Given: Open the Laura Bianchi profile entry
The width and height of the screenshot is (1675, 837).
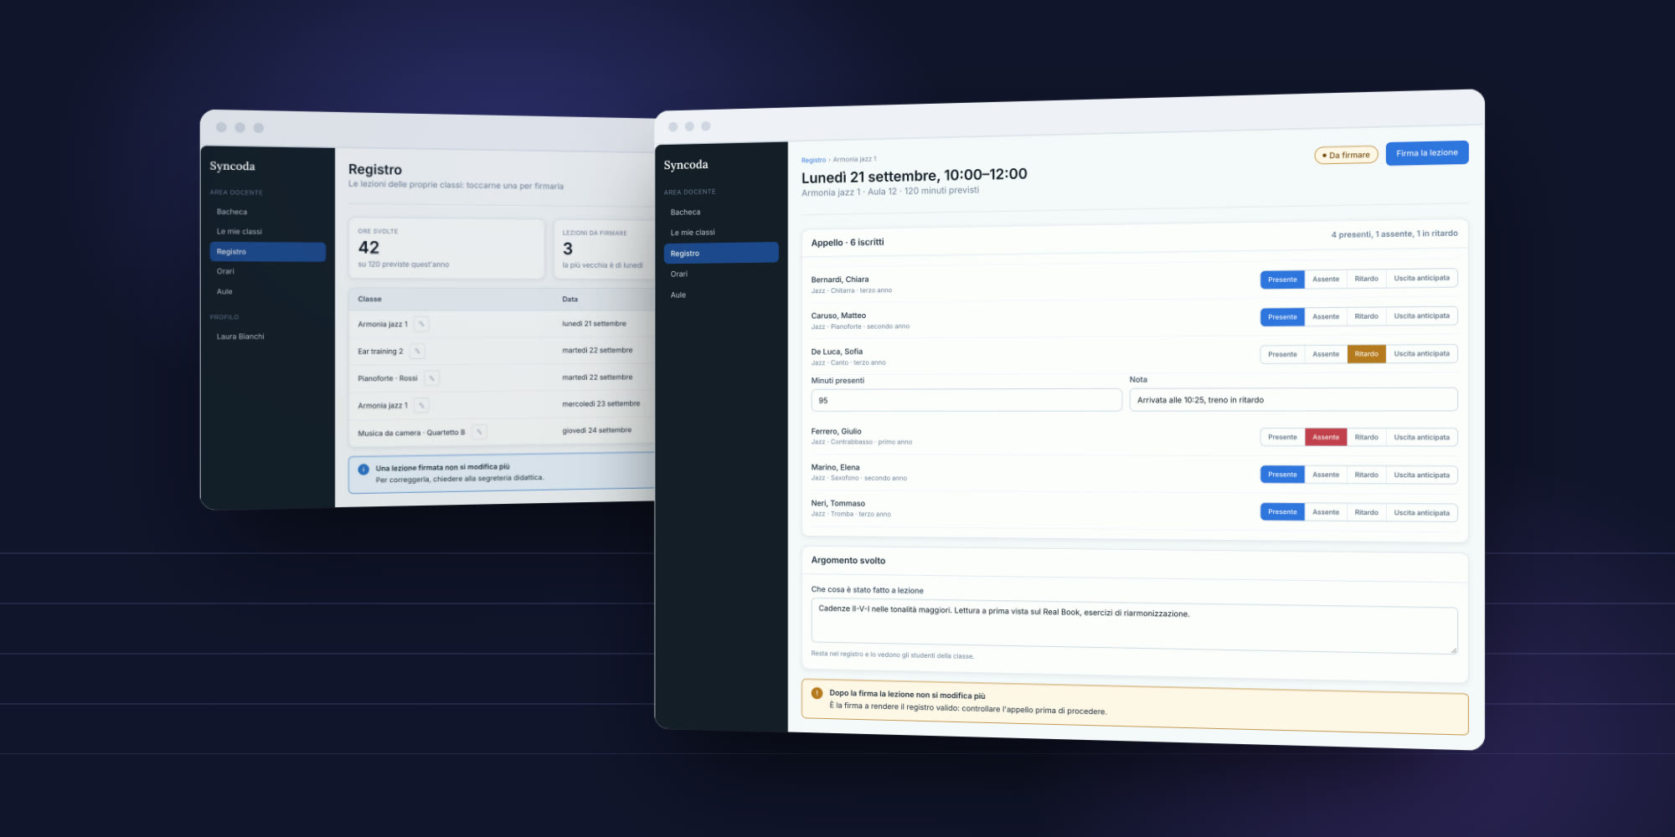Looking at the screenshot, I should click(268, 336).
